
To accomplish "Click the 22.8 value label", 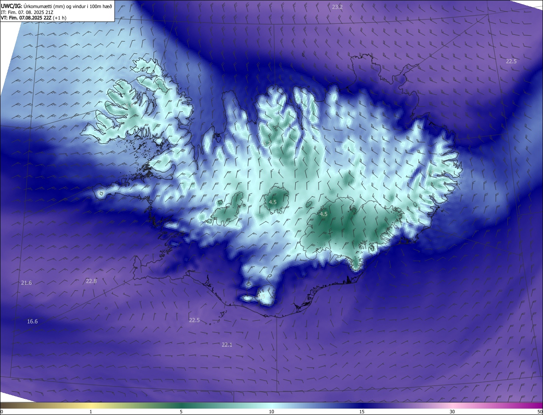I will tap(91, 281).
